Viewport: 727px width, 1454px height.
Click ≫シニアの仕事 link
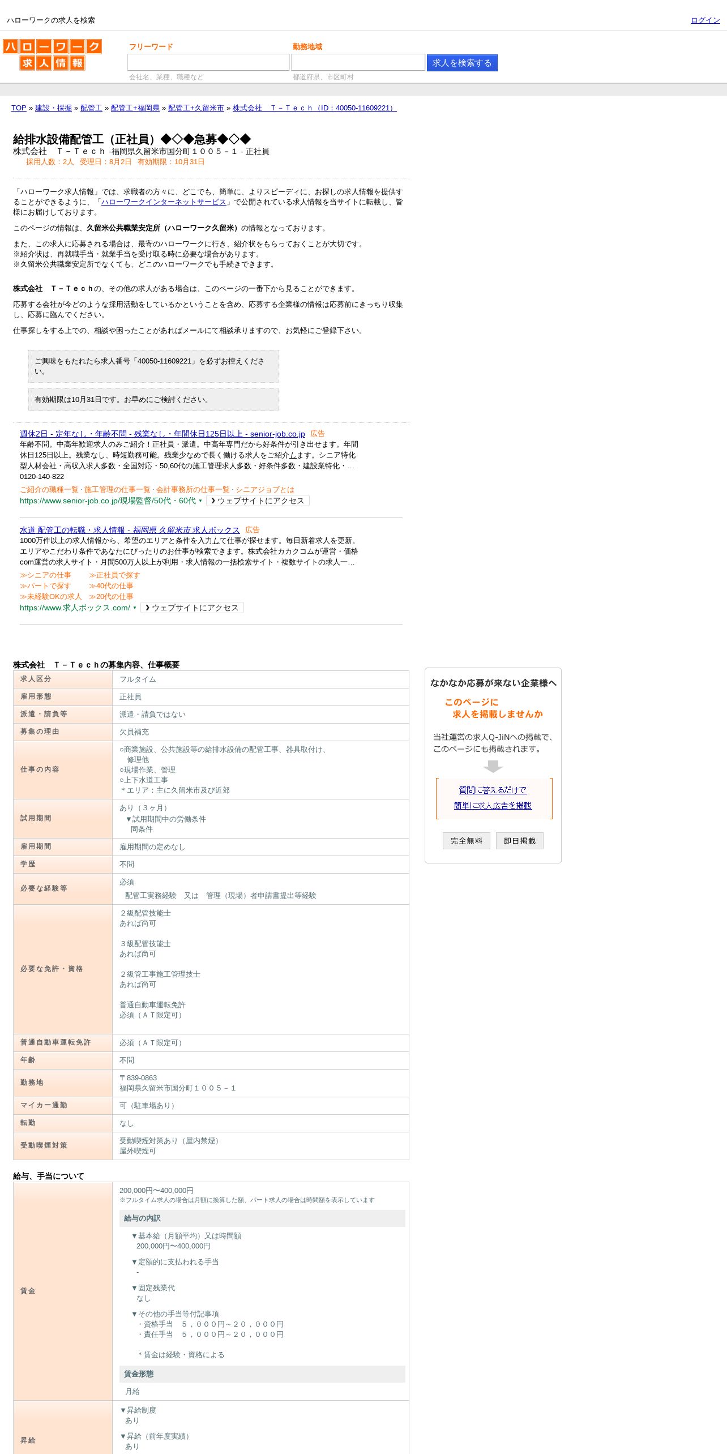pos(45,575)
